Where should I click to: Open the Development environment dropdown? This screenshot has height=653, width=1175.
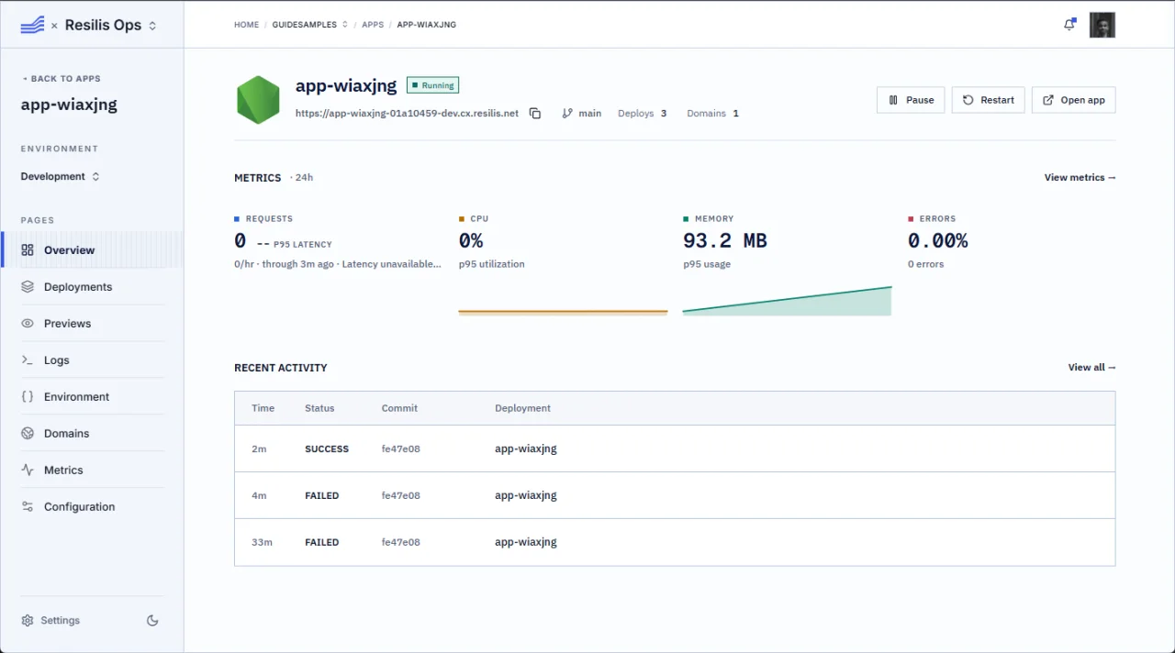pos(61,176)
